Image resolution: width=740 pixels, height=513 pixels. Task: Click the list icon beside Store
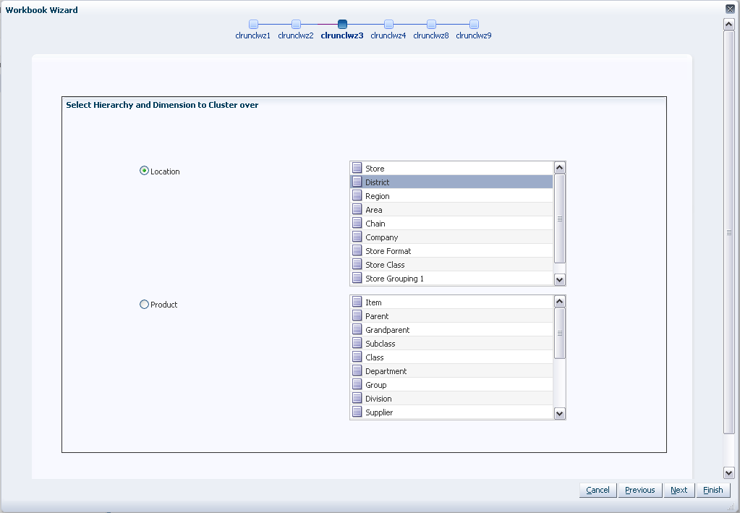pyautogui.click(x=357, y=168)
